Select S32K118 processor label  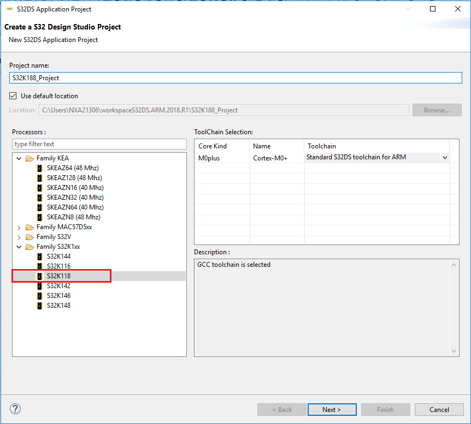coord(58,276)
